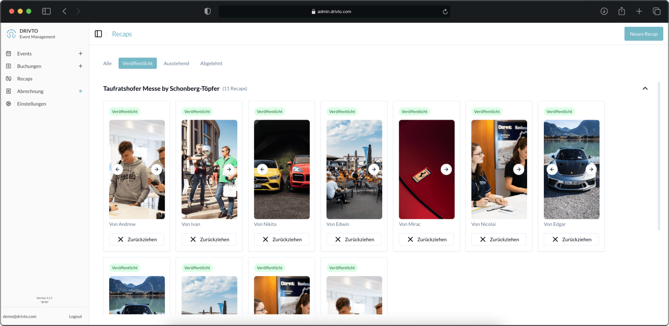Click the Recaps camera icon
The height and width of the screenshot is (326, 669).
(x=9, y=78)
